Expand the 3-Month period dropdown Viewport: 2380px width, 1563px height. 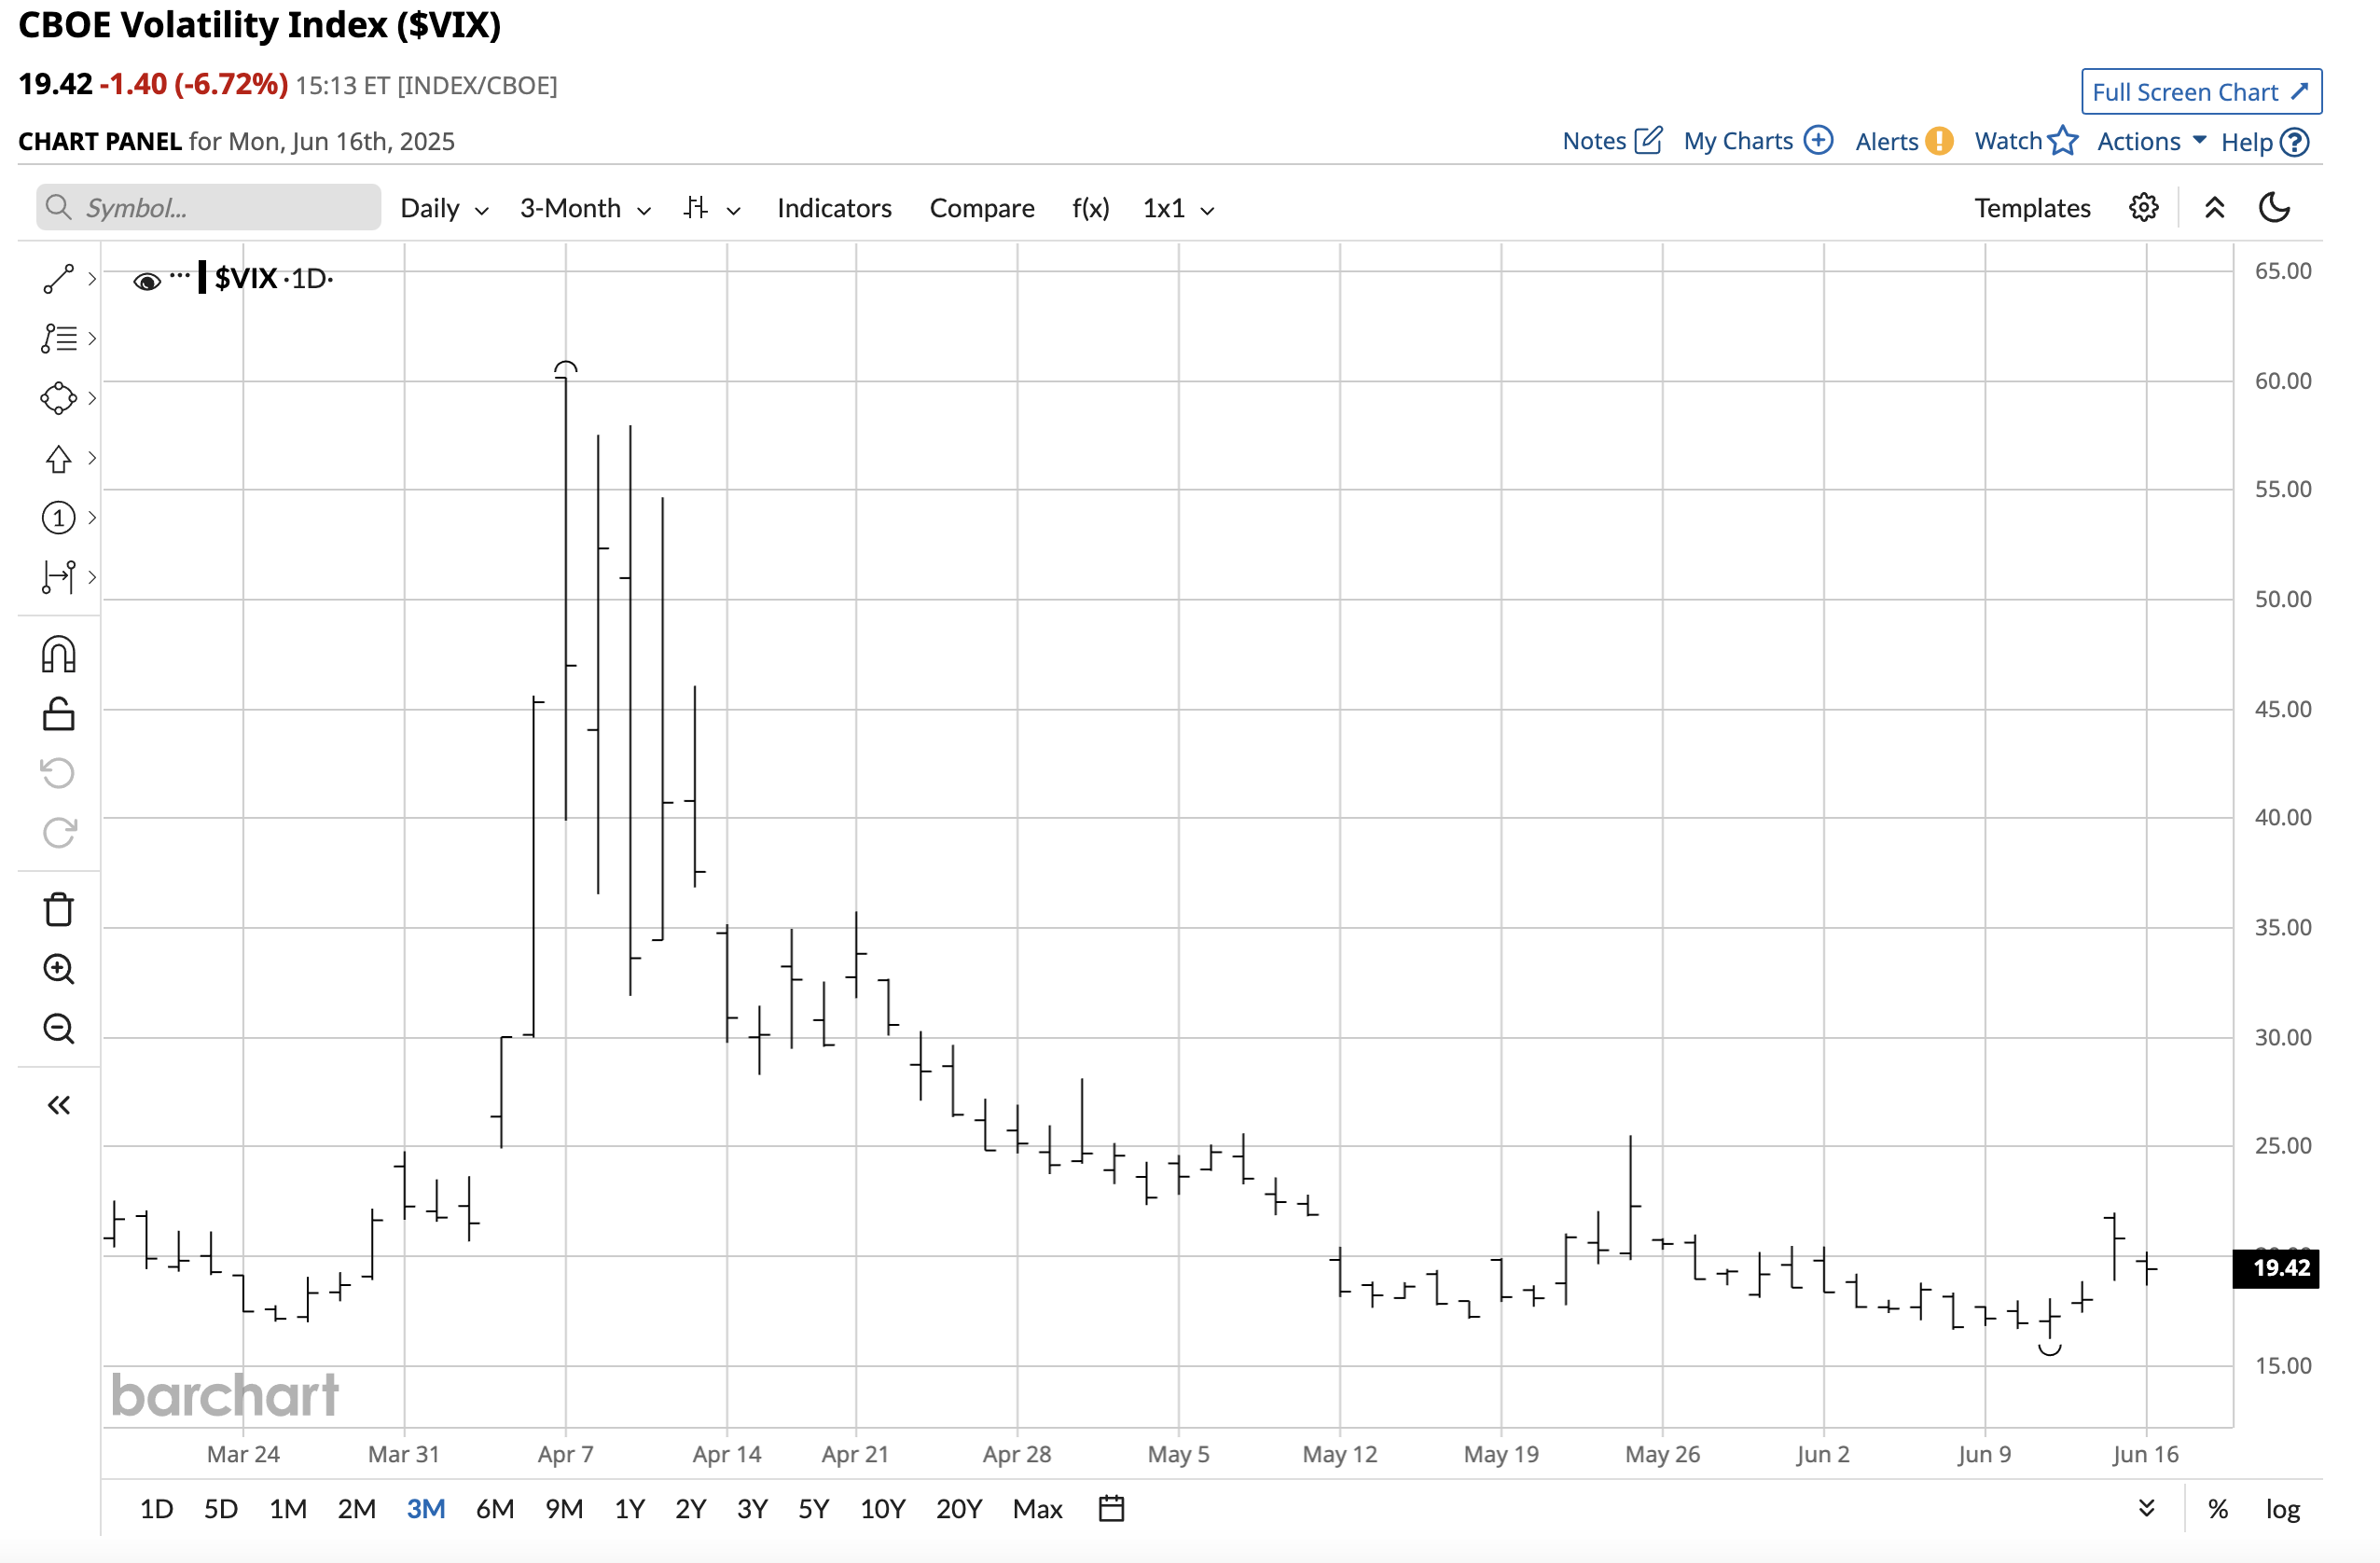585,208
